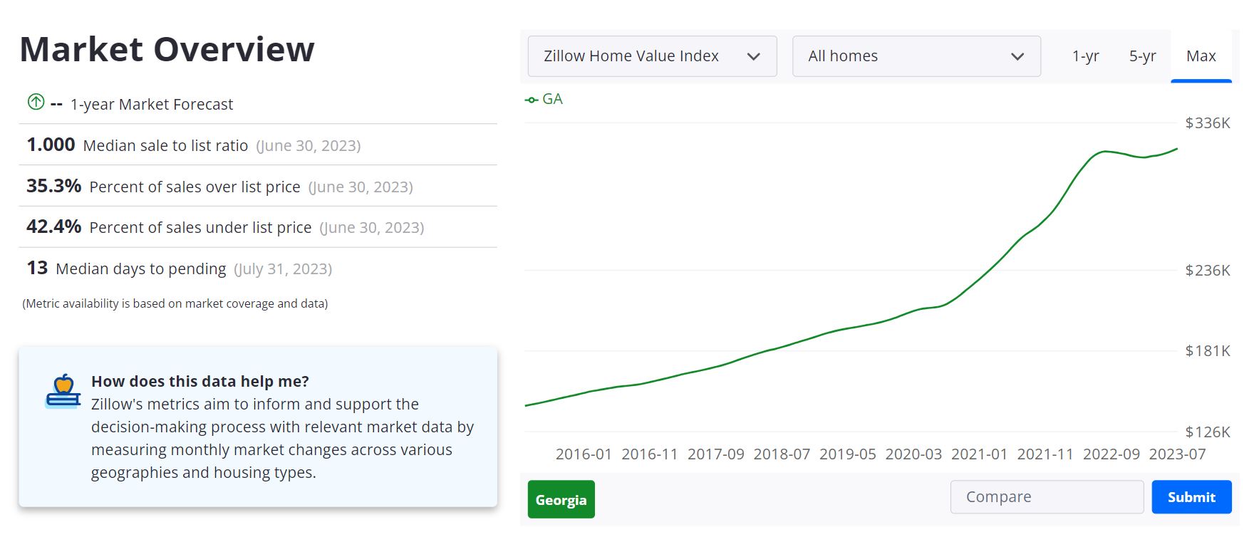Click the 2023-07 axis label

tap(1179, 454)
